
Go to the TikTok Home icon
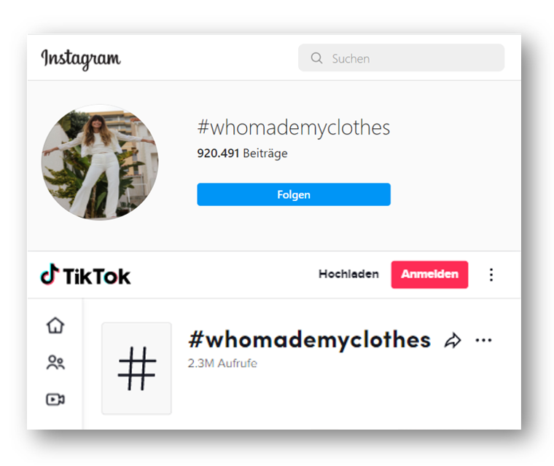click(55, 325)
